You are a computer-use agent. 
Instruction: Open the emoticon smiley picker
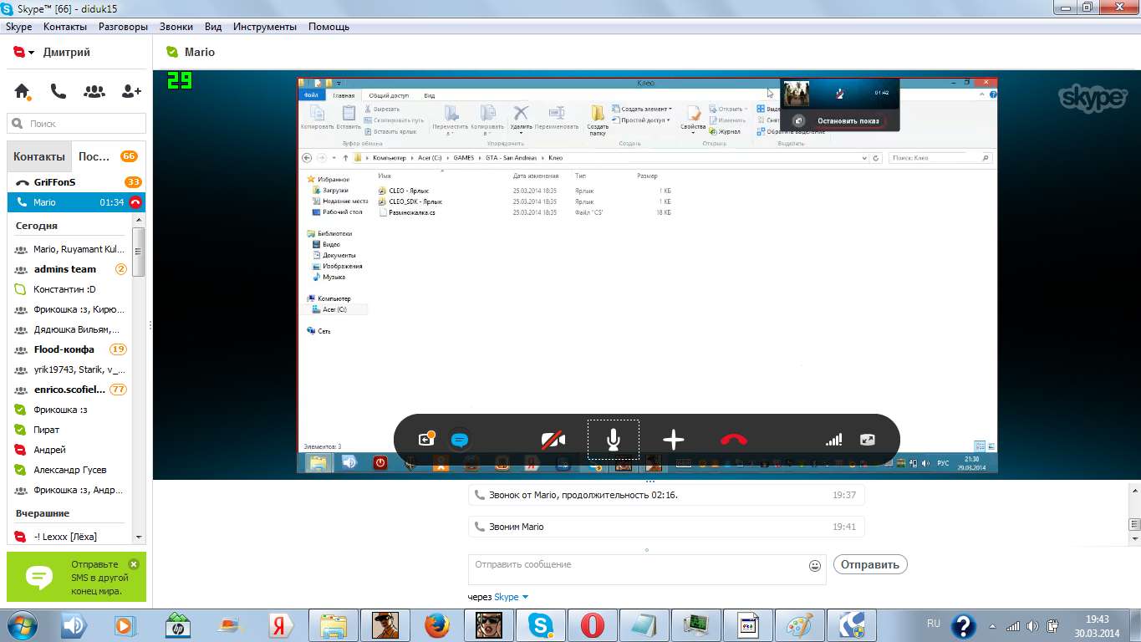click(x=815, y=566)
